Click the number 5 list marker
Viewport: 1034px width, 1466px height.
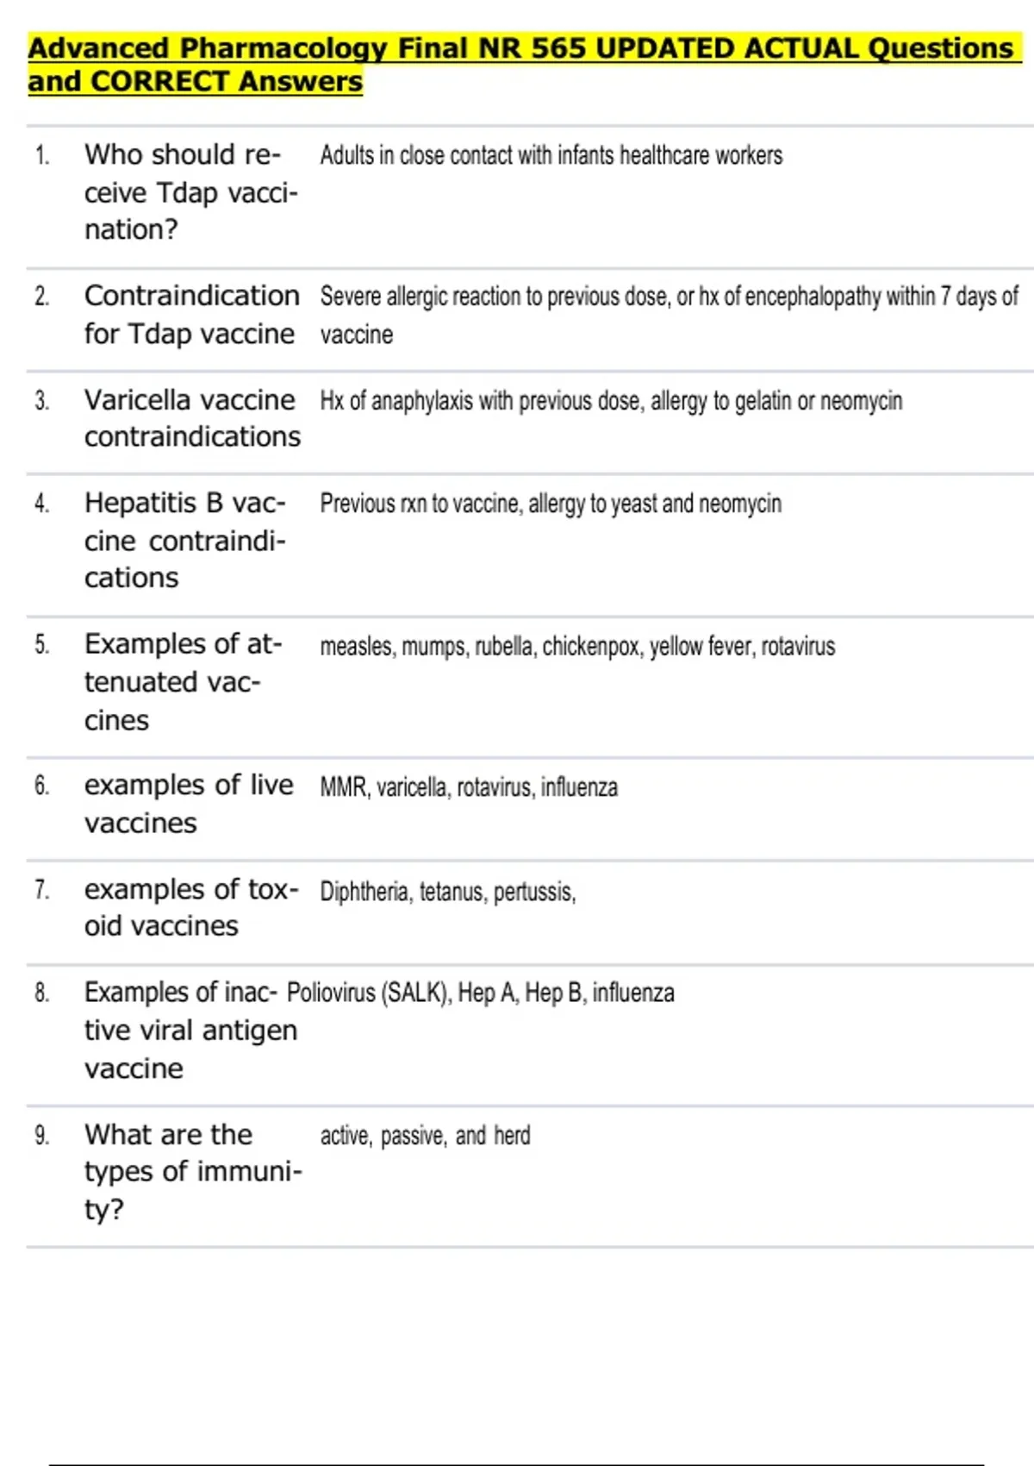pos(42,644)
